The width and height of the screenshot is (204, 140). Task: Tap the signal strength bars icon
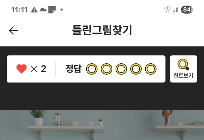pos(176,10)
